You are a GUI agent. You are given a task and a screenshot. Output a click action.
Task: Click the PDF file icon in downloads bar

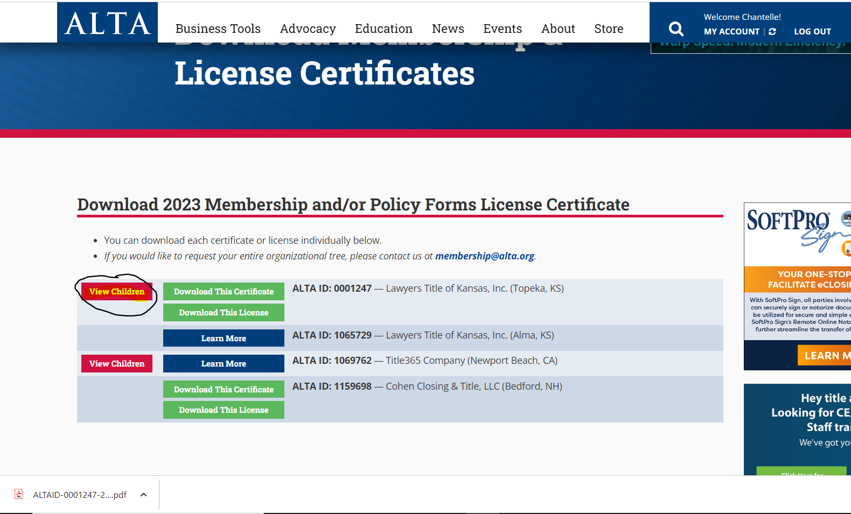pyautogui.click(x=19, y=494)
